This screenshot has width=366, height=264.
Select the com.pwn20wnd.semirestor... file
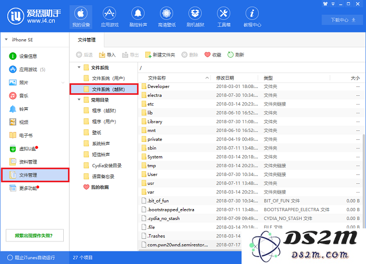pyautogui.click(x=190, y=245)
